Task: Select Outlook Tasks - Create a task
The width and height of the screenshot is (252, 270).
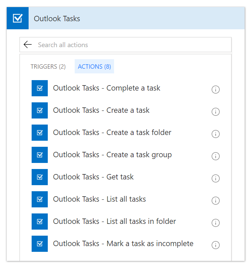Action: (x=101, y=110)
